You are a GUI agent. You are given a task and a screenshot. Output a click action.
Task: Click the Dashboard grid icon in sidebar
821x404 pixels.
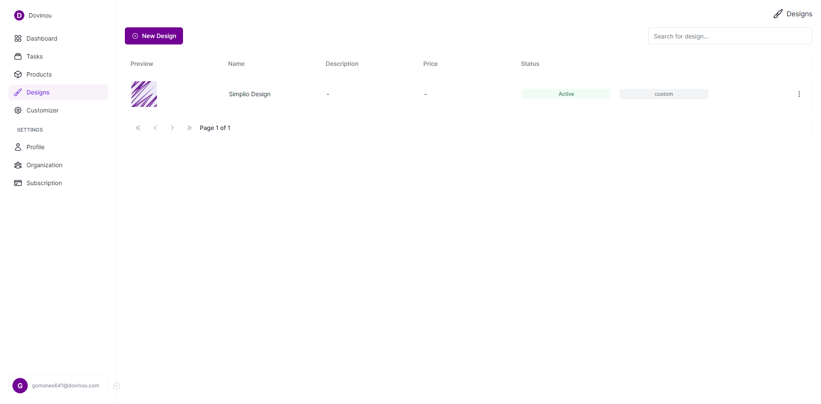(x=18, y=38)
